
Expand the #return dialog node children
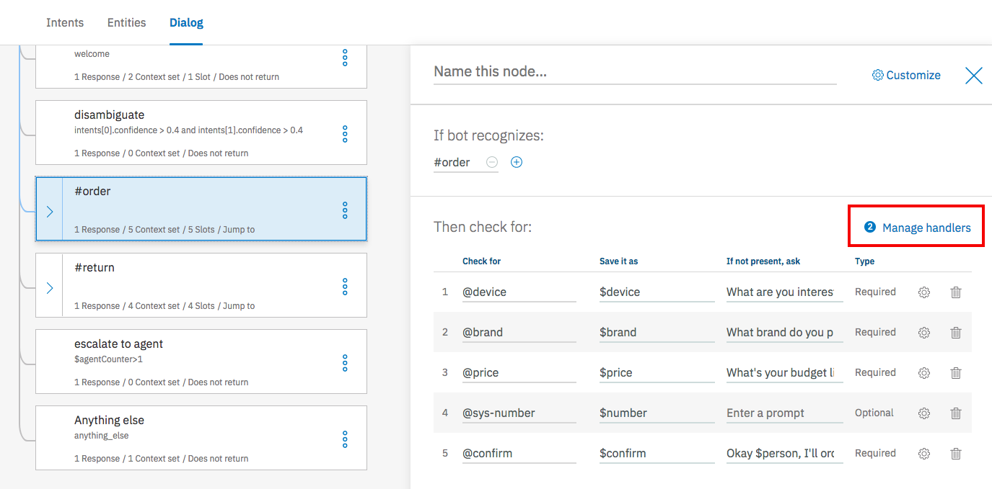click(49, 288)
